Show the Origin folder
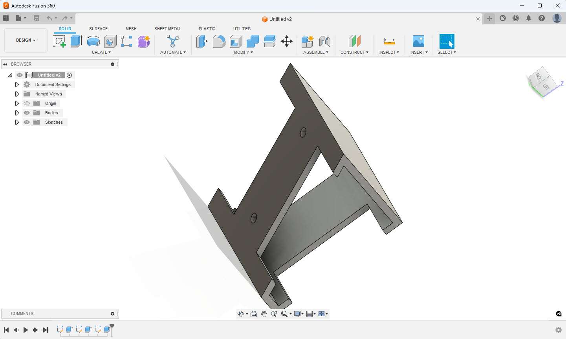This screenshot has width=566, height=339. coord(27,103)
